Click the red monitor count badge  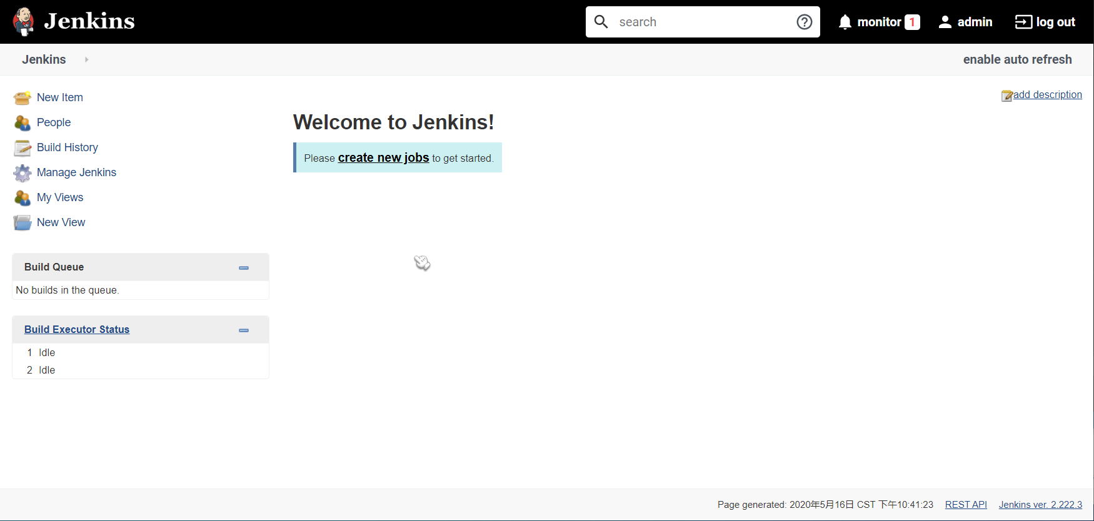(912, 22)
